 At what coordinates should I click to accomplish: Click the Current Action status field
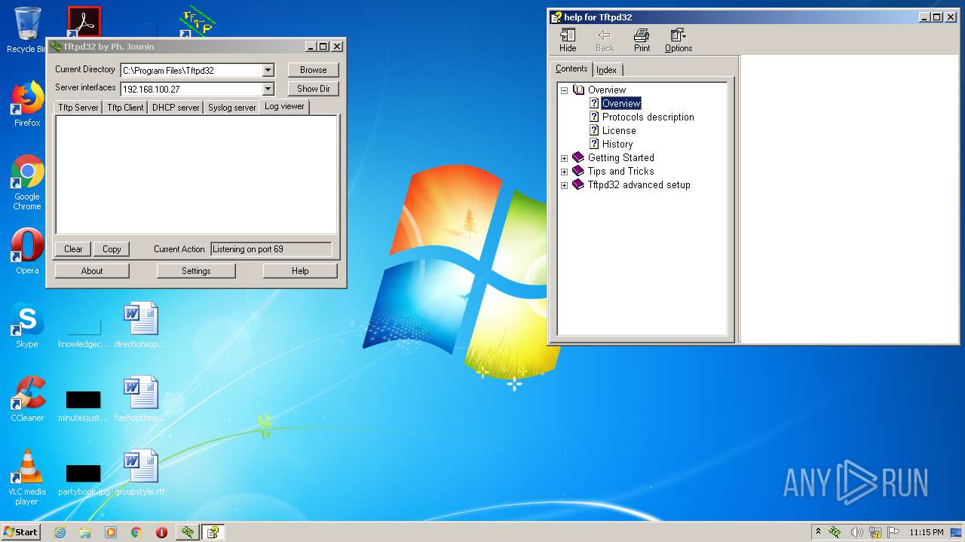click(x=271, y=249)
